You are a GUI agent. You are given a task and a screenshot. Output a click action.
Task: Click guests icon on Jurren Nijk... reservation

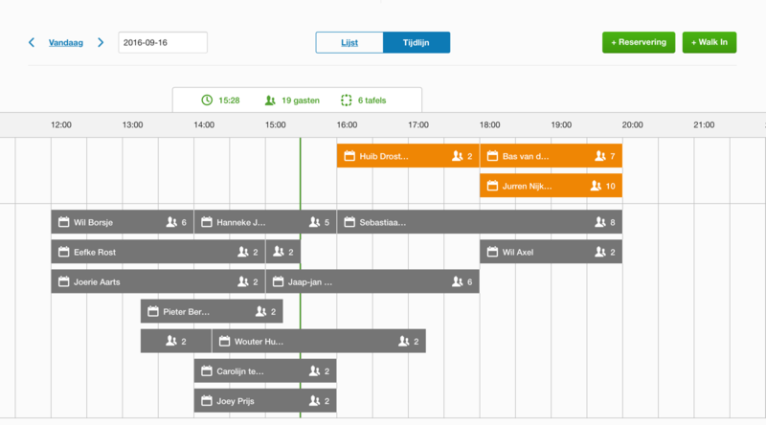pyautogui.click(x=597, y=186)
